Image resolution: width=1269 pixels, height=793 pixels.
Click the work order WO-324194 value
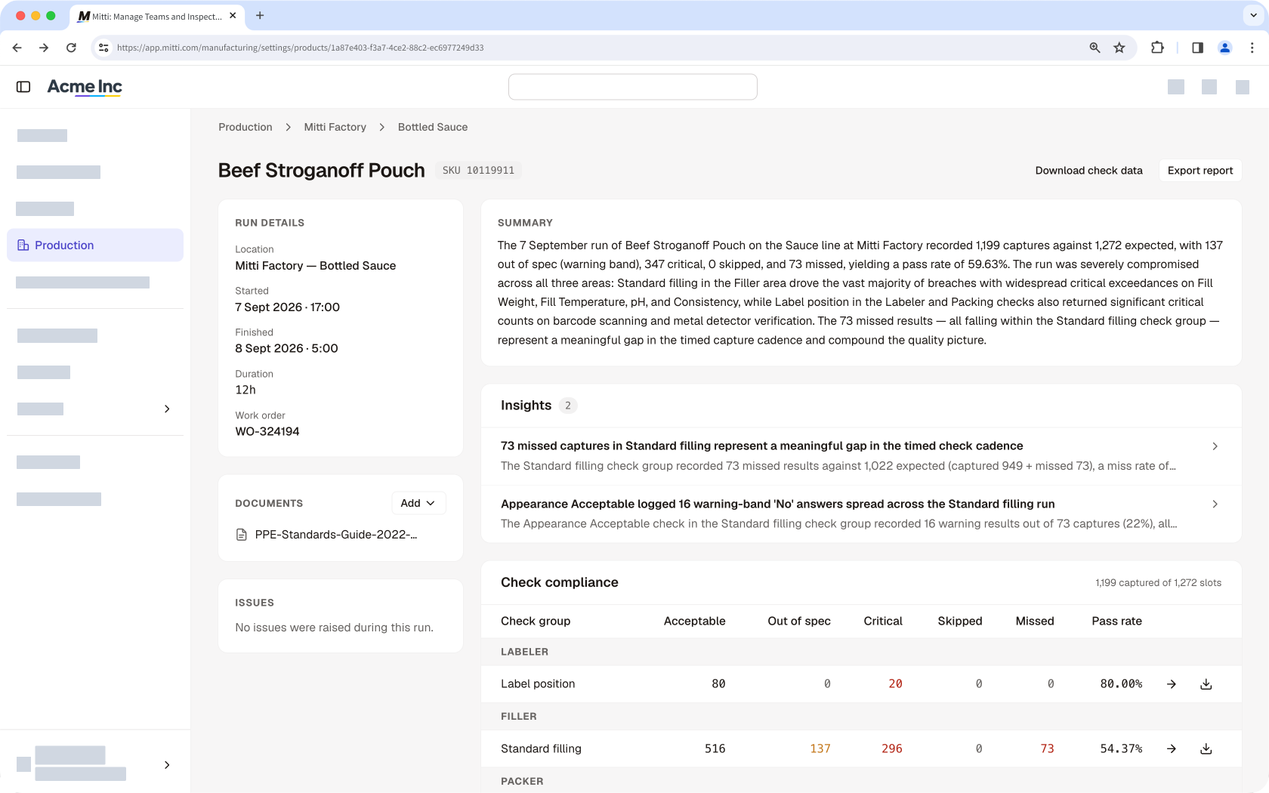(267, 431)
